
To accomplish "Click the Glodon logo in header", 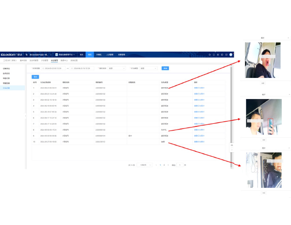I will (x=11, y=55).
